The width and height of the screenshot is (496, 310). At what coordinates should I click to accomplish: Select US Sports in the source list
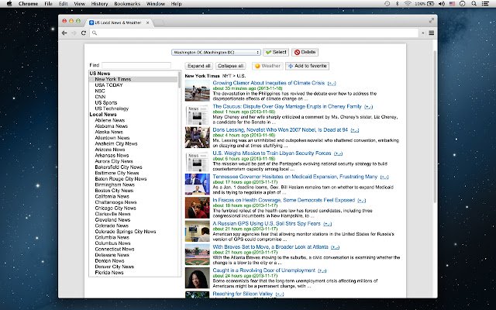[106, 102]
